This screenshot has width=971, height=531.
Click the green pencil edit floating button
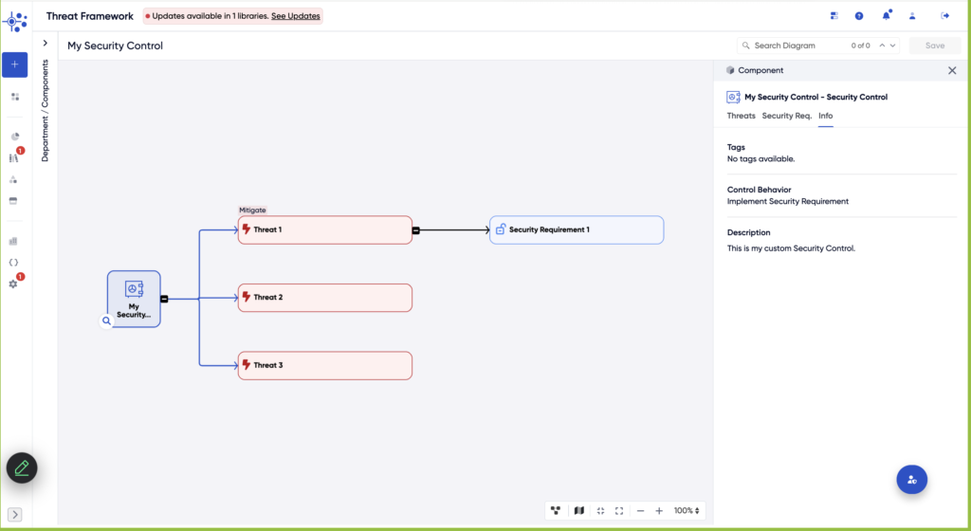tap(22, 467)
